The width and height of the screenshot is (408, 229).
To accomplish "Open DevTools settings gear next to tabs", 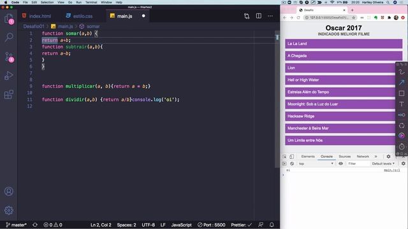I will click(x=388, y=156).
